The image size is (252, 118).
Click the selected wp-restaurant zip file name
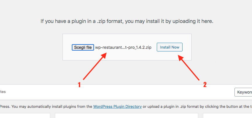click(123, 47)
